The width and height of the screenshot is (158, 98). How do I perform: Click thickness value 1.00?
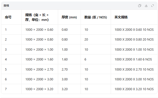tap(65, 49)
